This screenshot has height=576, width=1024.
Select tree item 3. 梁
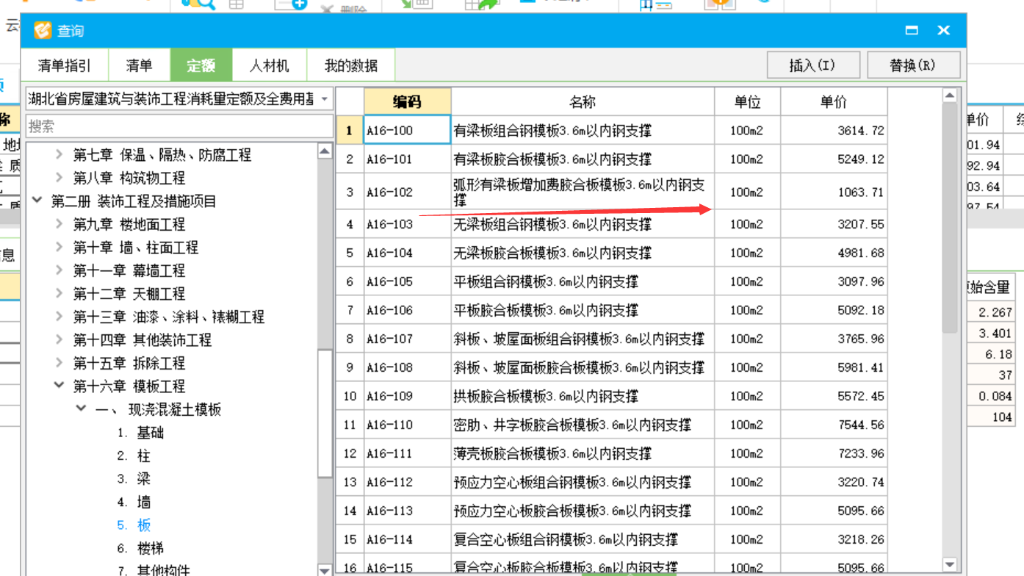(x=134, y=479)
